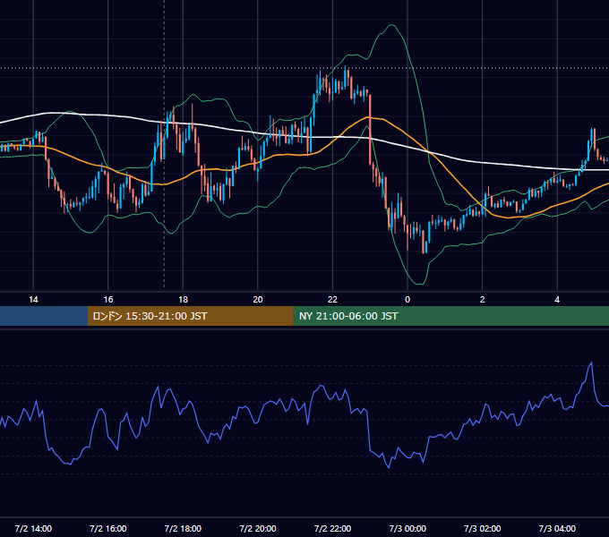The height and width of the screenshot is (537, 609).
Task: Click the 7/3 04:00 date label
Action: coord(557,528)
